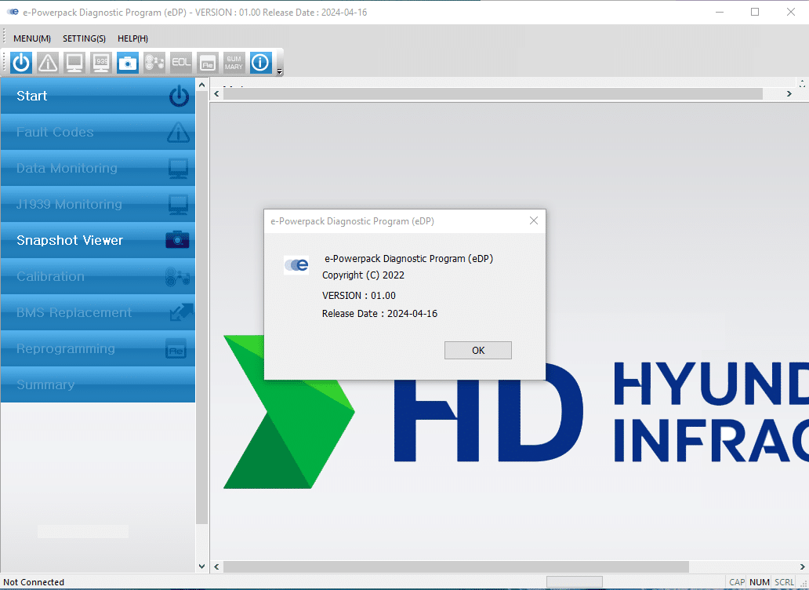Click the Reprogramming toolbar icon

tap(207, 63)
